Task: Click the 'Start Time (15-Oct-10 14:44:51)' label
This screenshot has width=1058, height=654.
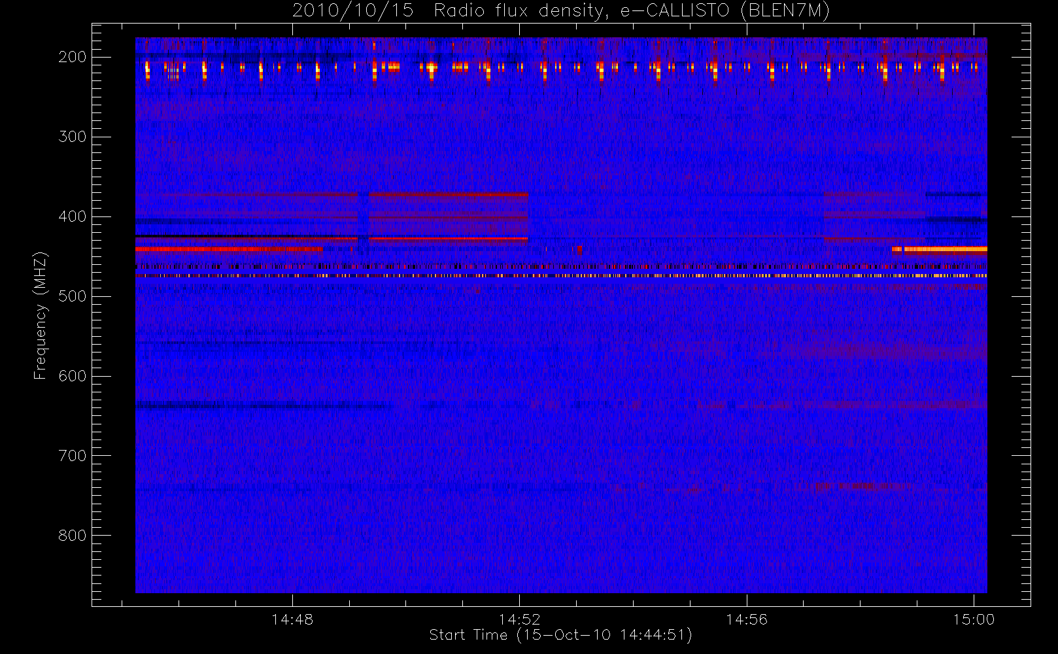Action: (560, 635)
